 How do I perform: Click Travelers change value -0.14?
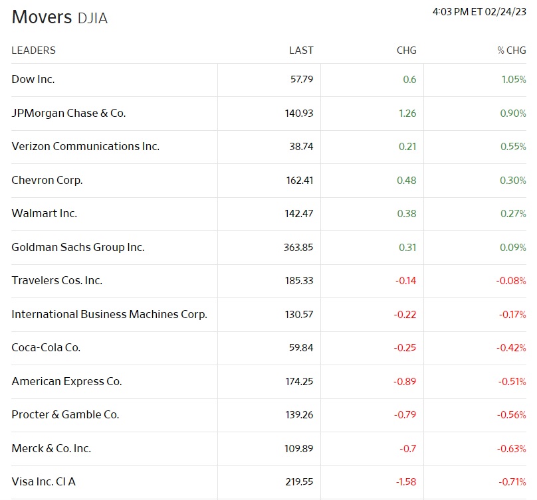tap(406, 281)
